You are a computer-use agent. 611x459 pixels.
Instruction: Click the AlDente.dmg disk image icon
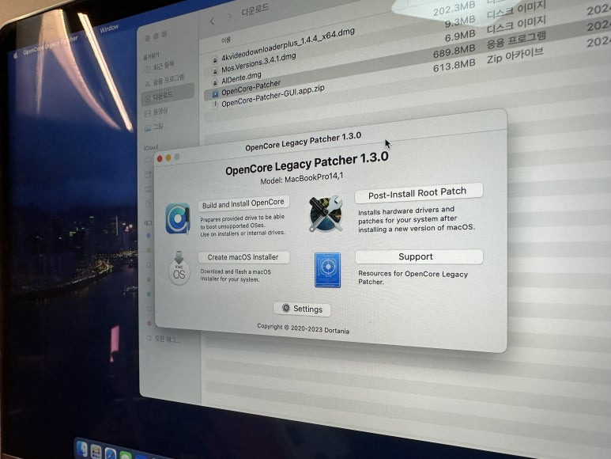[x=215, y=82]
